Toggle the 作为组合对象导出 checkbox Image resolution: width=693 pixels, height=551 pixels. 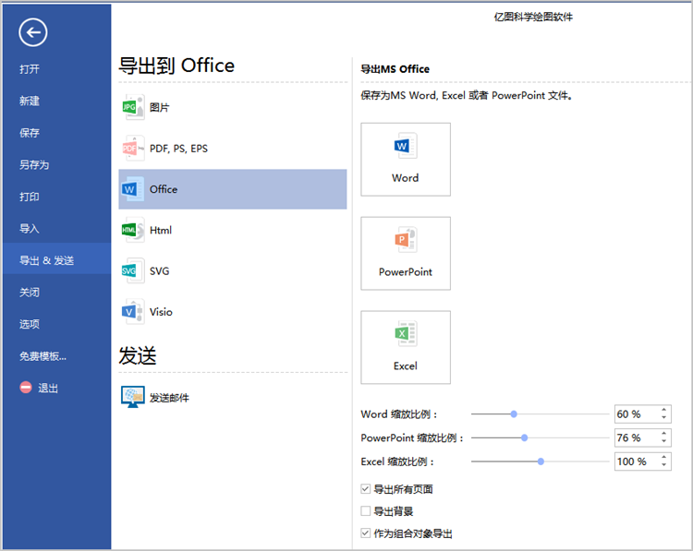[366, 533]
